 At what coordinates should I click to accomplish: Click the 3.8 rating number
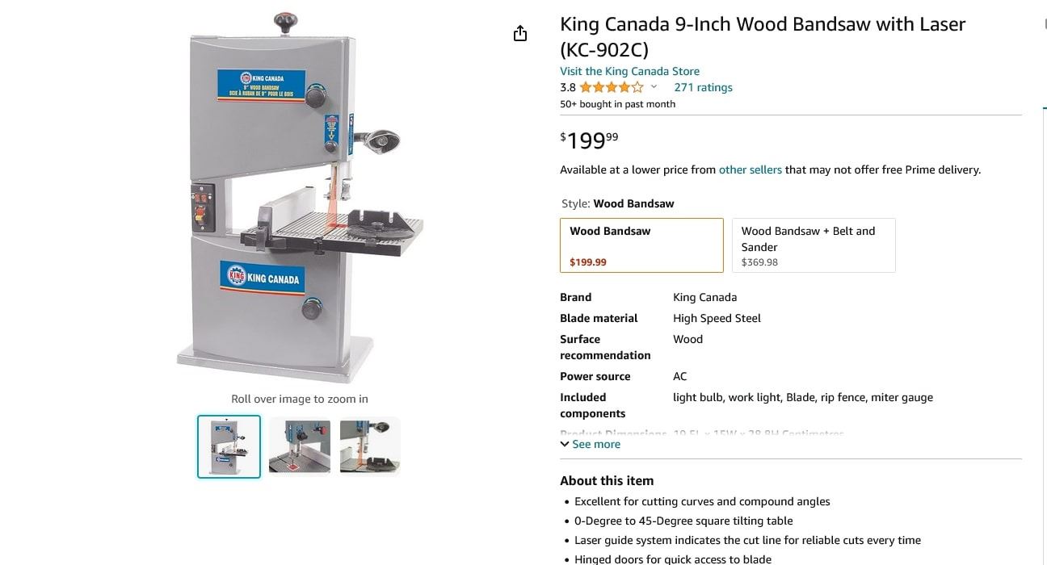click(x=568, y=87)
